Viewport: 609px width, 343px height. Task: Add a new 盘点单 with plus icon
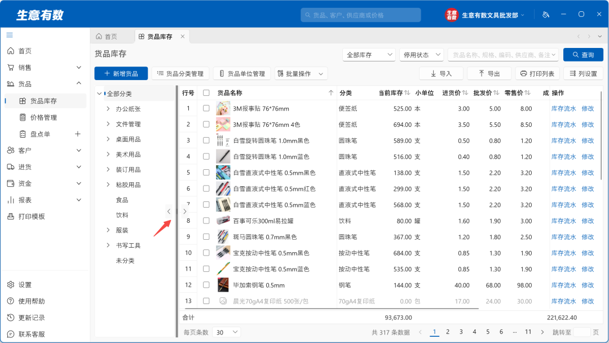[78, 134]
